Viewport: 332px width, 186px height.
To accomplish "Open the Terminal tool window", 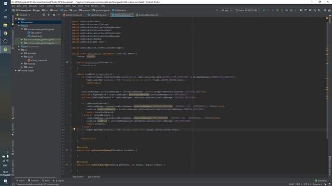I will pyautogui.click(x=33, y=180).
